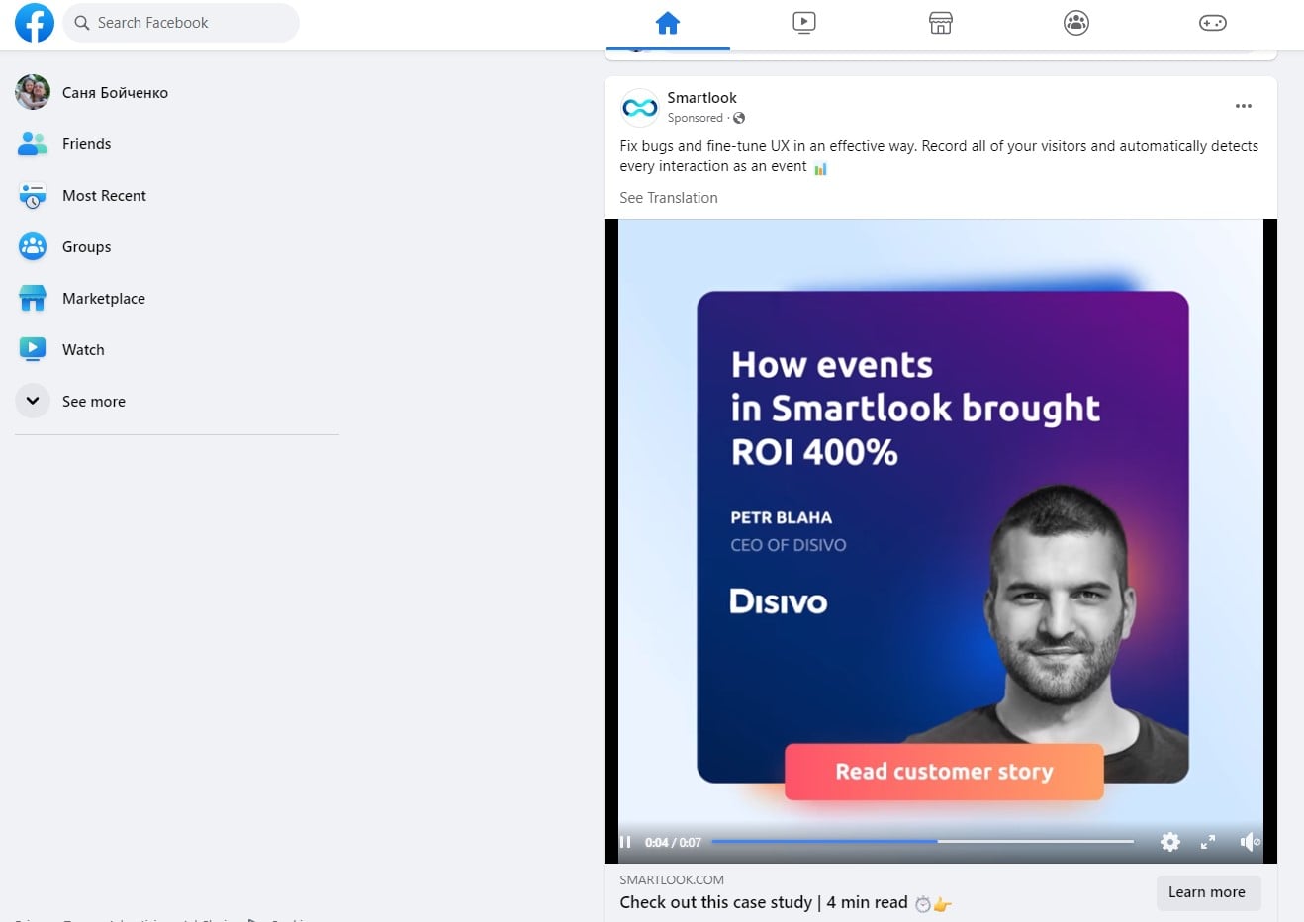1304x922 pixels.
Task: Open the Friends icon in the sidebar
Action: pyautogui.click(x=33, y=144)
